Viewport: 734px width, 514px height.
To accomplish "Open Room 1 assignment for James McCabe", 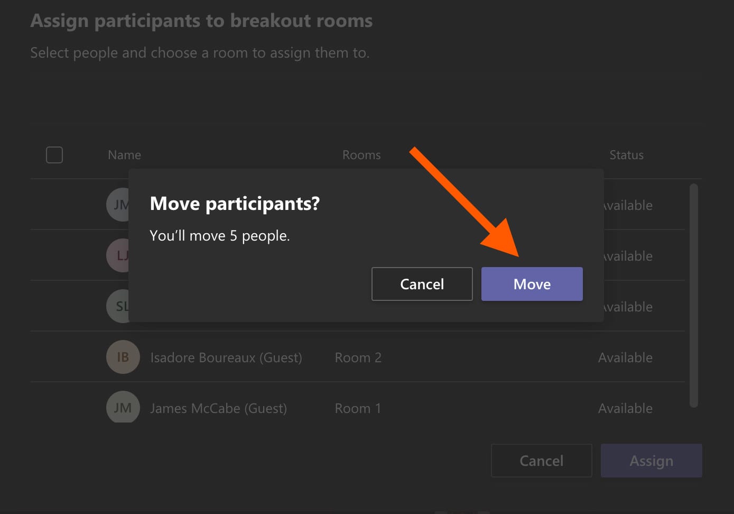I will [x=358, y=408].
